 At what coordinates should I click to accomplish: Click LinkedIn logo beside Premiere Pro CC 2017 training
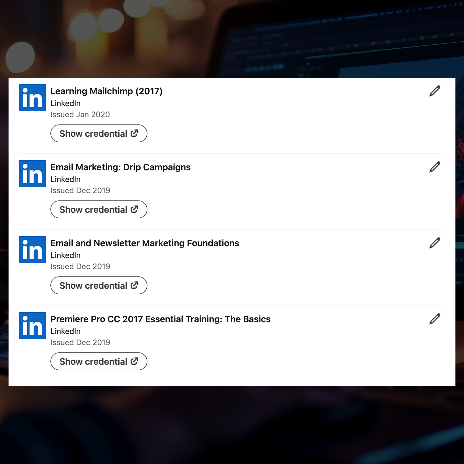32,326
